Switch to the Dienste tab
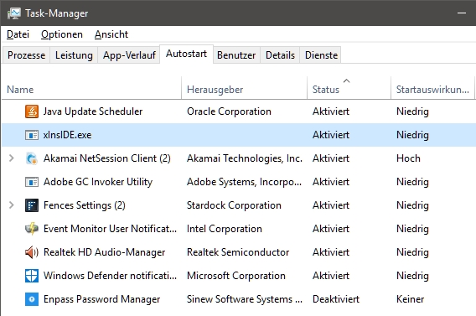This screenshot has width=476, height=316. click(x=321, y=55)
